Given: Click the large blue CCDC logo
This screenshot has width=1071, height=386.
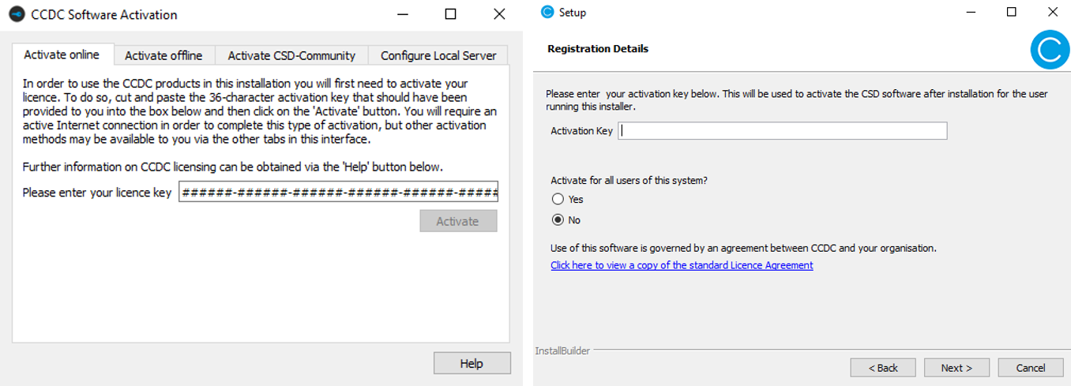Looking at the screenshot, I should (x=1050, y=49).
